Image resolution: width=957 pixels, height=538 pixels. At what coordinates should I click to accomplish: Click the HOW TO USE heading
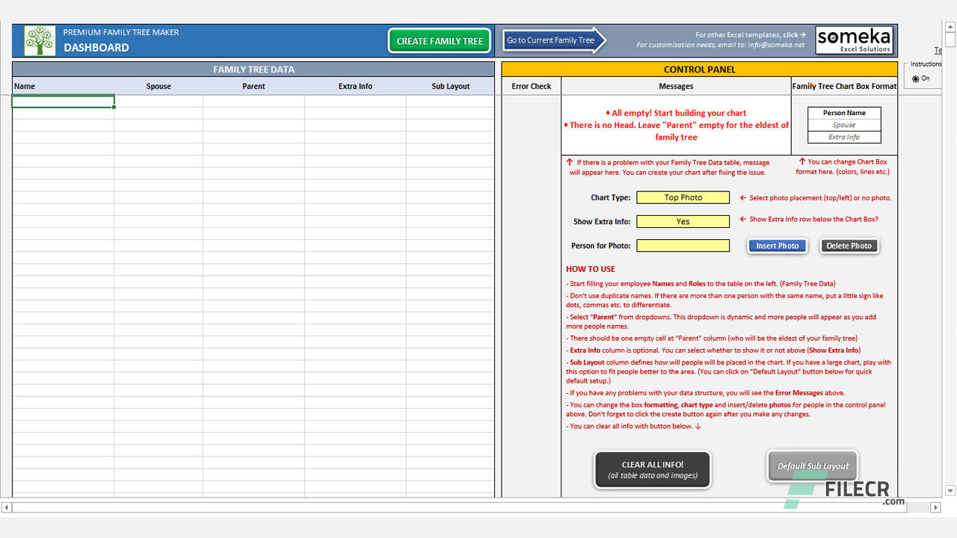coord(591,269)
